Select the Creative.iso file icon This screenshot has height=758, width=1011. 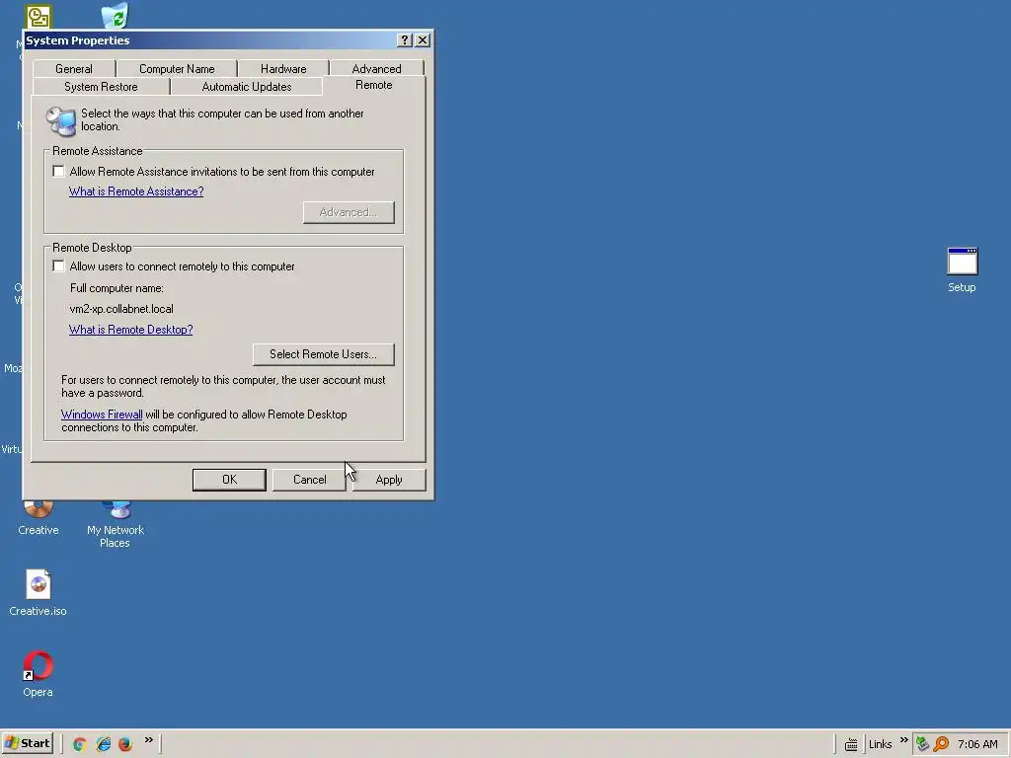click(39, 593)
